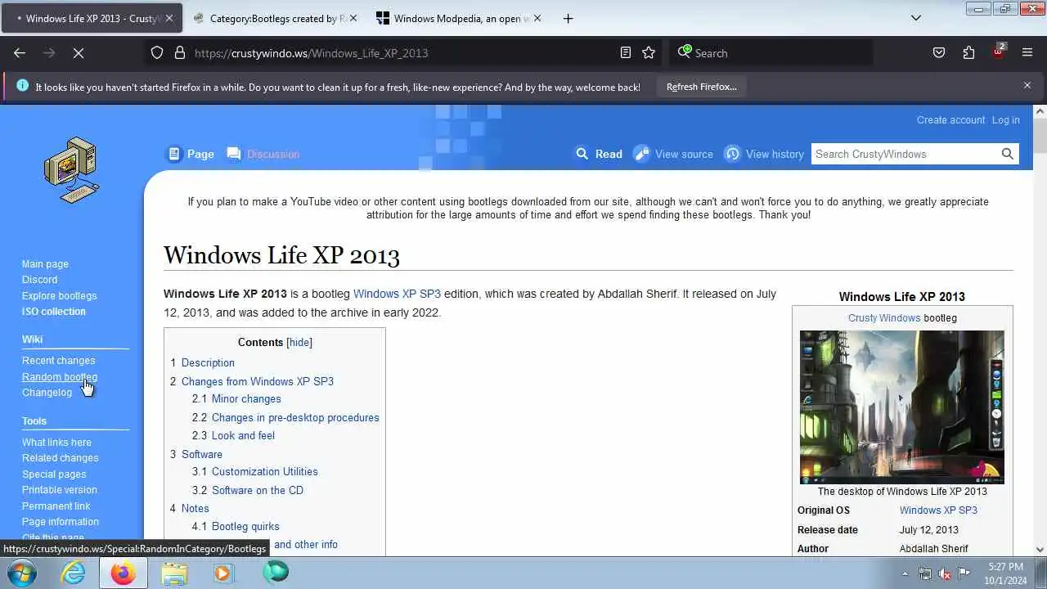Open View history of the article
This screenshot has height=589, width=1047.
coord(765,154)
